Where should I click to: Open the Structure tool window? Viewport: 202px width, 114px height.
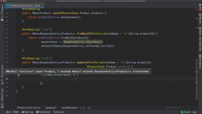point(2,75)
